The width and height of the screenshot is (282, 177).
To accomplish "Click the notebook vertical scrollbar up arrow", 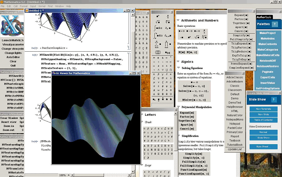I will click(x=133, y=15).
